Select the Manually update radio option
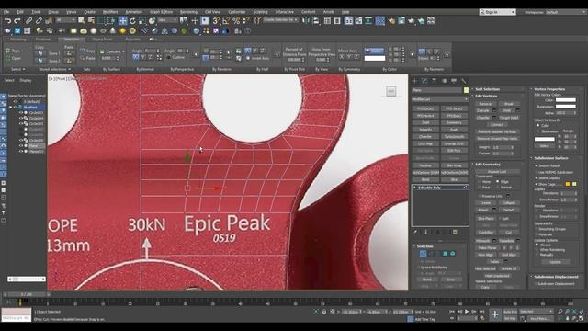Image resolution: width=588 pixels, height=331 pixels. click(x=537, y=255)
